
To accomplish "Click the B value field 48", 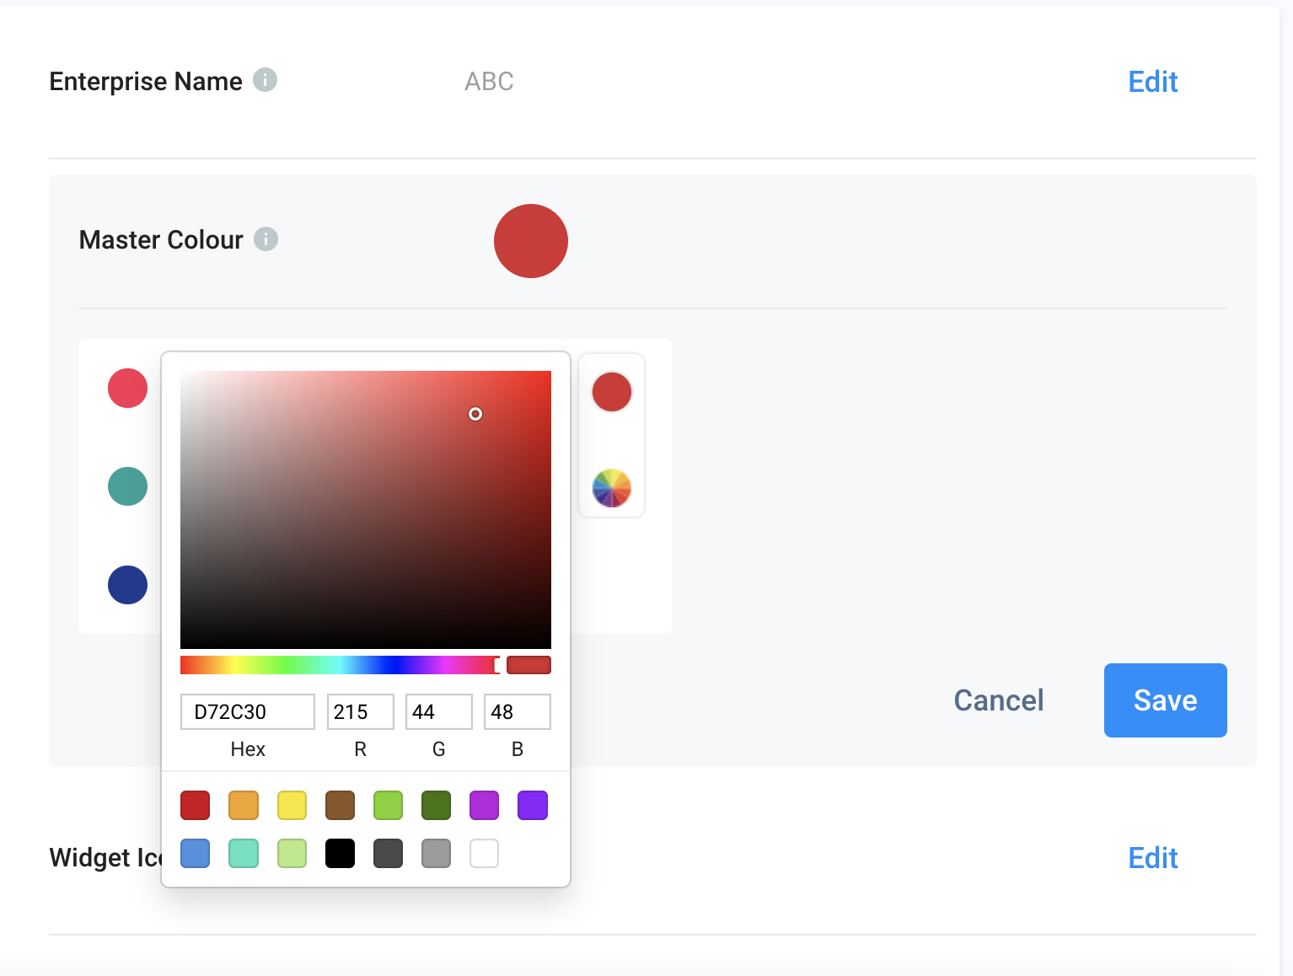I will click(x=518, y=712).
